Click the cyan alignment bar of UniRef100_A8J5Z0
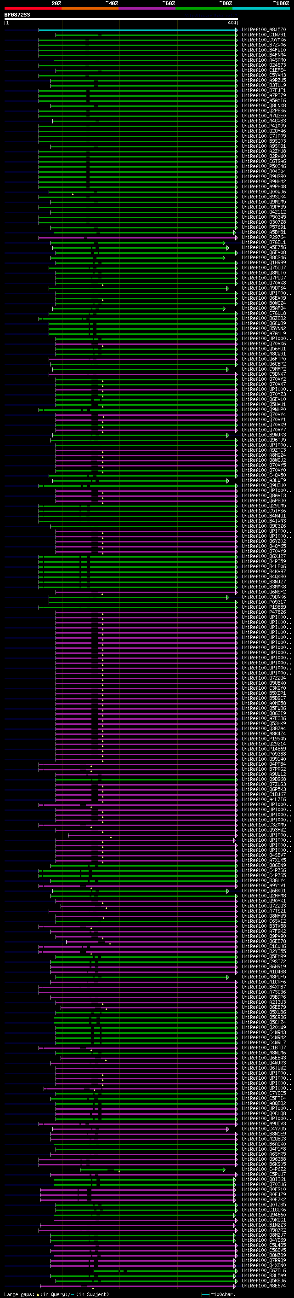Image resolution: width=294 pixels, height=1298 pixels. click(138, 30)
